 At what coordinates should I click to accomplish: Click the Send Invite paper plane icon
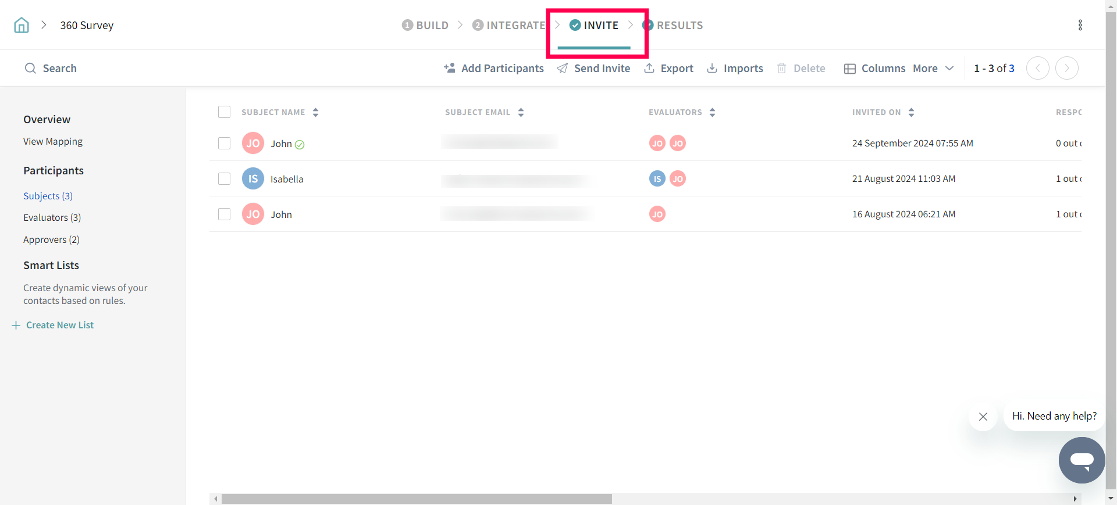(562, 69)
